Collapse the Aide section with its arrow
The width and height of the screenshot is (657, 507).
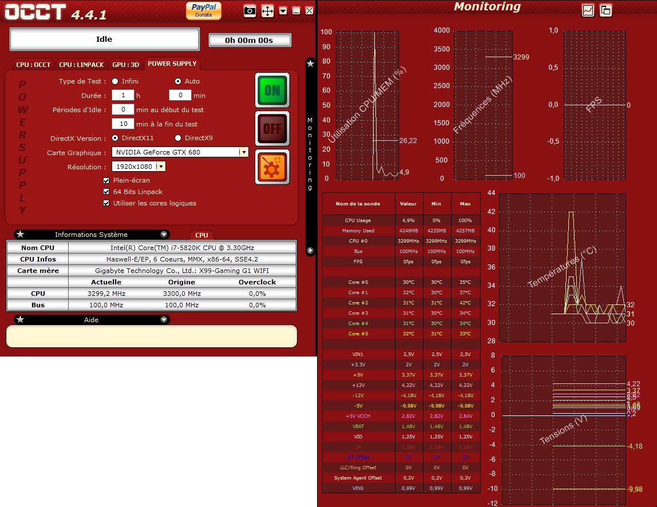tap(164, 320)
